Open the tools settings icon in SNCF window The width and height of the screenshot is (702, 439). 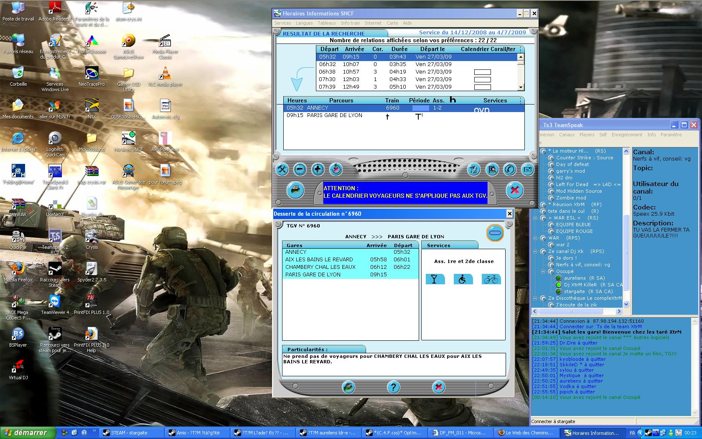point(282,169)
